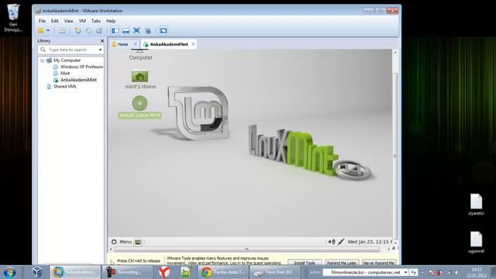The image size is (496, 279).
Task: Click Install Linux Mint desktop icon
Action: [x=139, y=107]
